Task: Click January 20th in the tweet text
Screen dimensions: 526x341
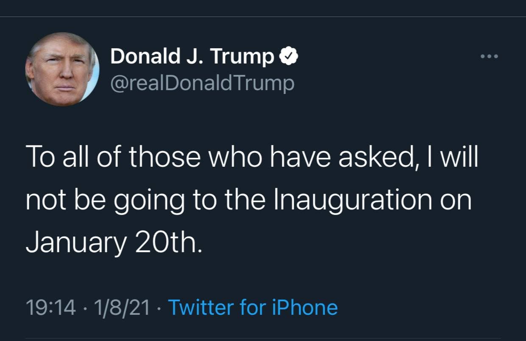Action: click(x=112, y=243)
